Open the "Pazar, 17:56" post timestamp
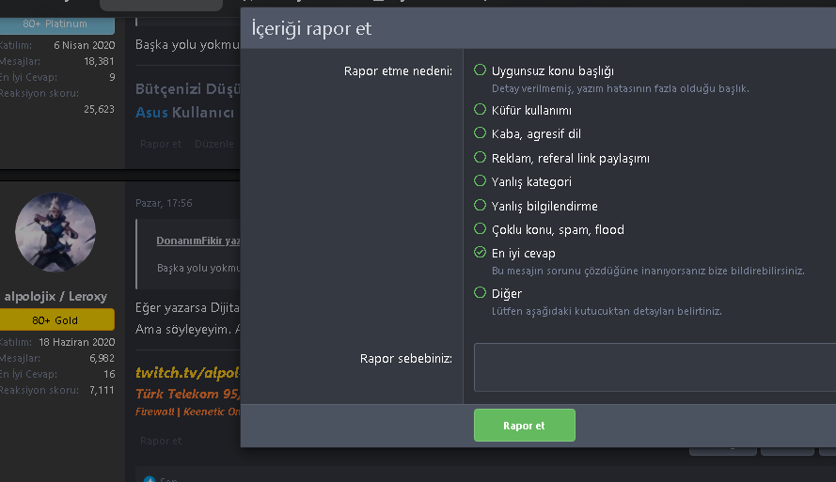 [x=164, y=203]
